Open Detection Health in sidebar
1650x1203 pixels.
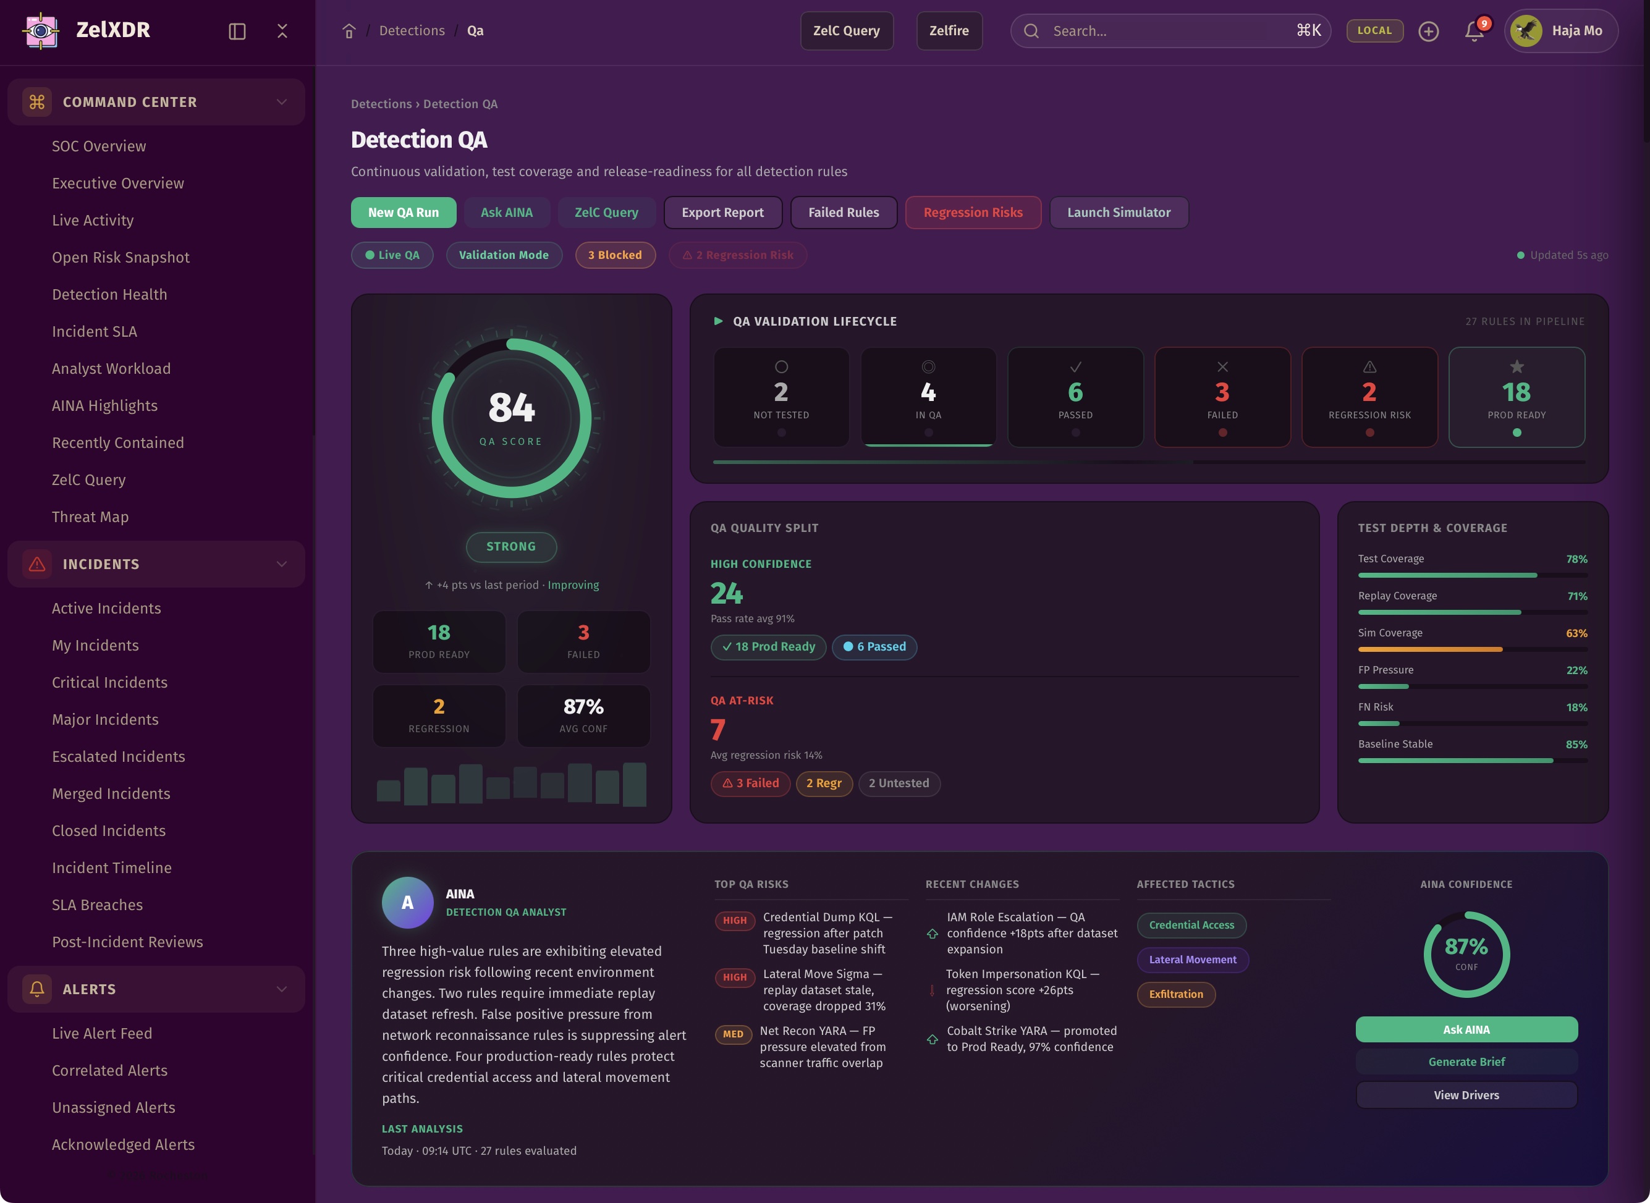pyautogui.click(x=109, y=294)
